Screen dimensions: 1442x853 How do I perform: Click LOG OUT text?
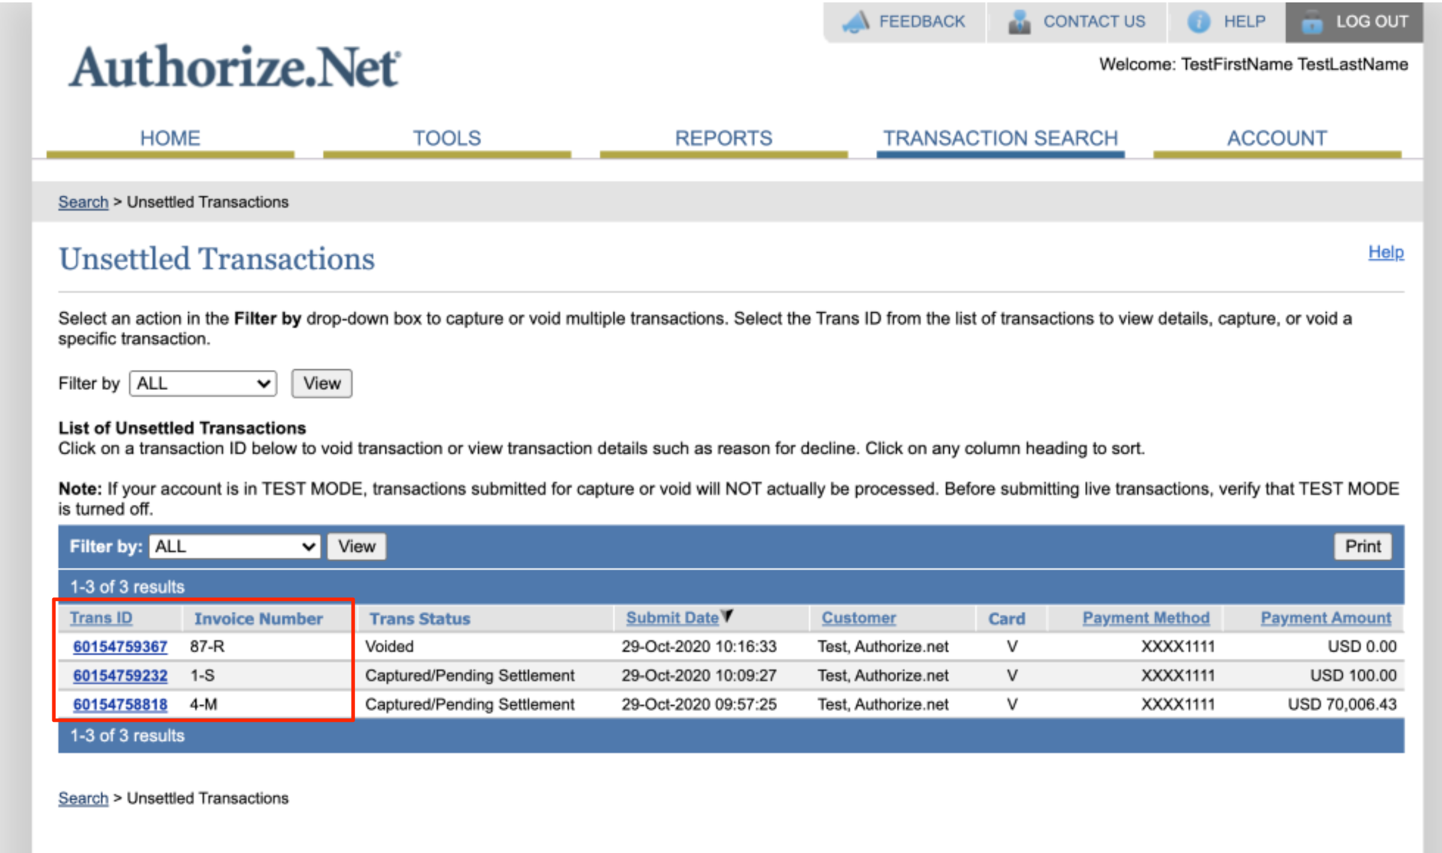(1372, 22)
